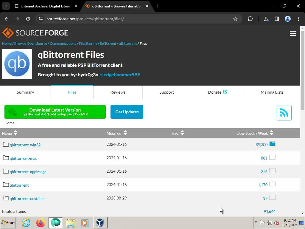
Task: Click the Donate external link icon
Action: point(225,92)
